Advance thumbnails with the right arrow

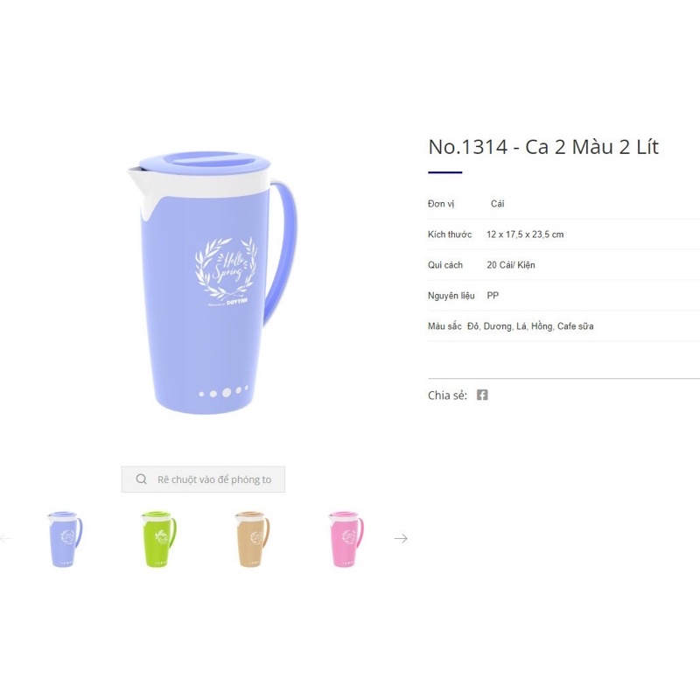pyautogui.click(x=401, y=538)
